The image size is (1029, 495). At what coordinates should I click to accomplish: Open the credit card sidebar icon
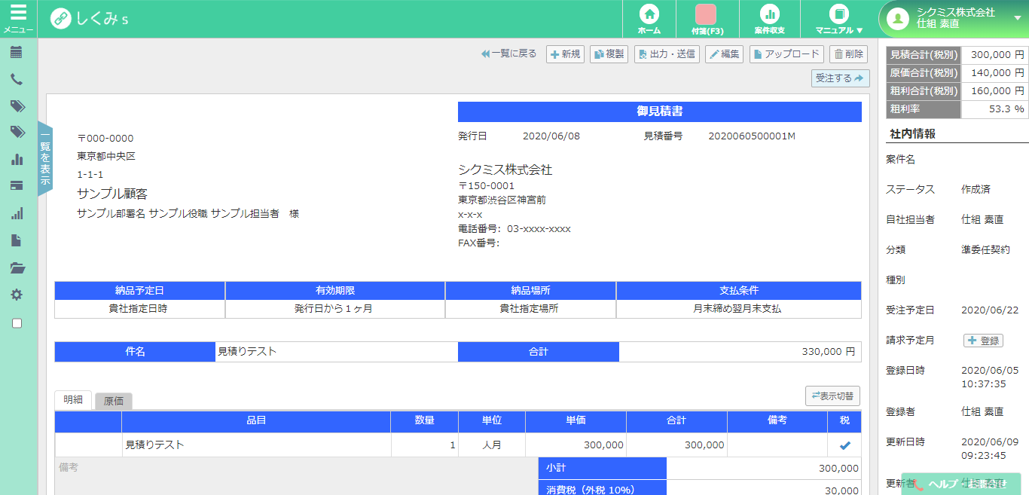click(x=17, y=186)
